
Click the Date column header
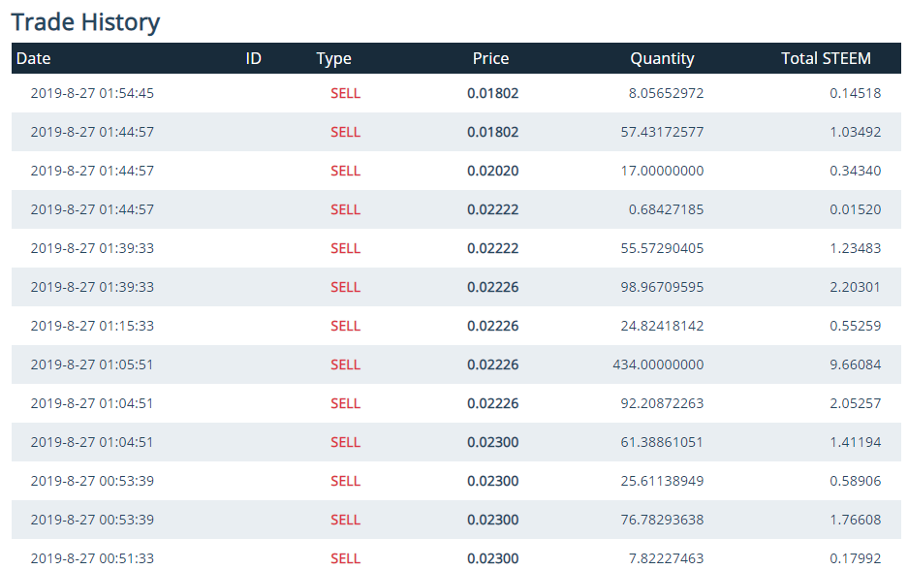tap(34, 58)
